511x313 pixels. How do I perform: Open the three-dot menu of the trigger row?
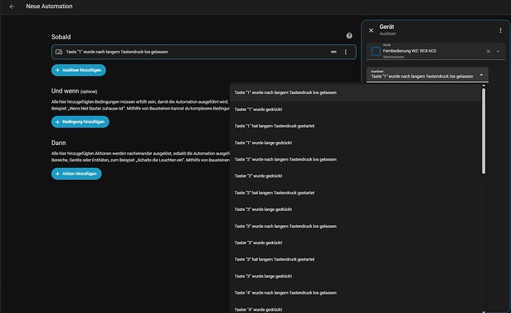(345, 52)
